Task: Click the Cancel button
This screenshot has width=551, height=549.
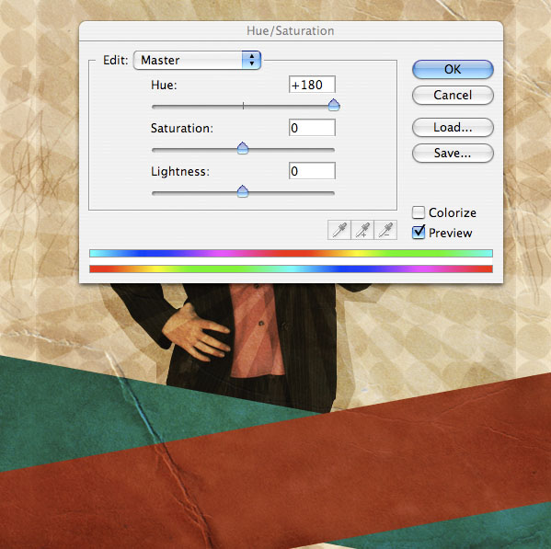Action: pyautogui.click(x=453, y=95)
